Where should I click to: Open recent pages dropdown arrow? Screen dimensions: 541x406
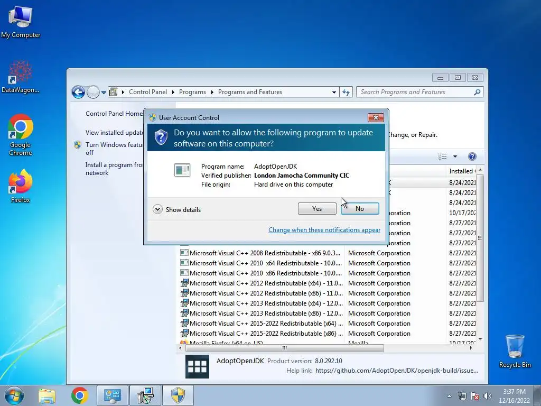pos(104,93)
